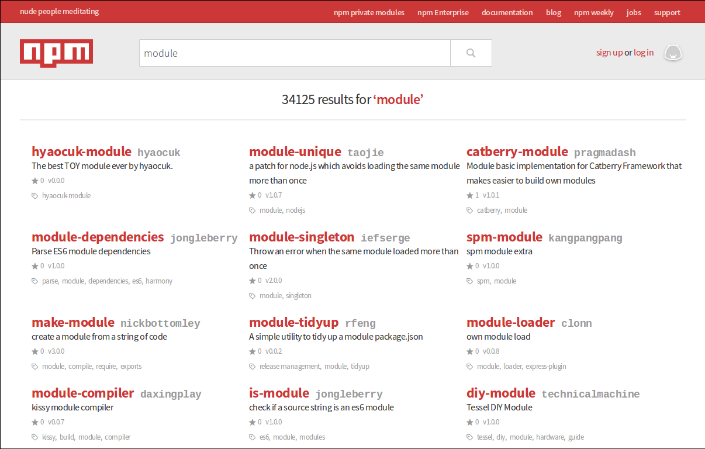Click the 'catberry' keyword tag
Screen dimensions: 705x449
coord(489,210)
